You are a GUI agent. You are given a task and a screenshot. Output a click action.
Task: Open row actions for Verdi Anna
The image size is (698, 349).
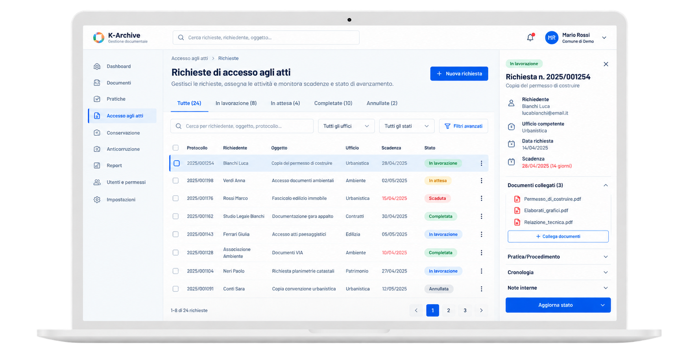click(481, 181)
